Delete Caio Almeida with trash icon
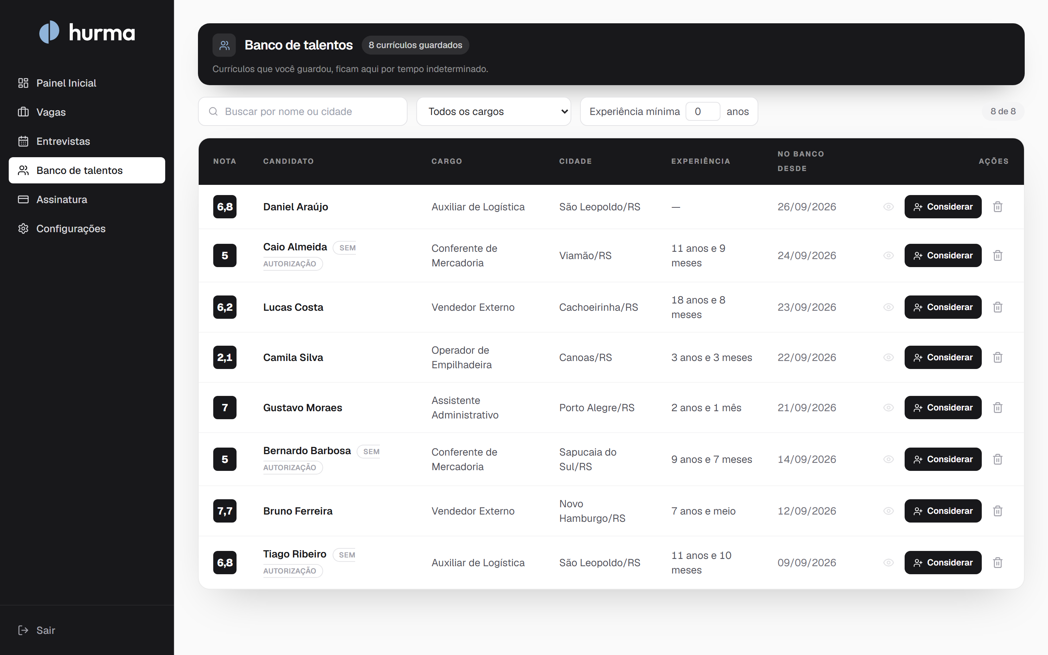Viewport: 1048px width, 655px height. [x=997, y=255]
